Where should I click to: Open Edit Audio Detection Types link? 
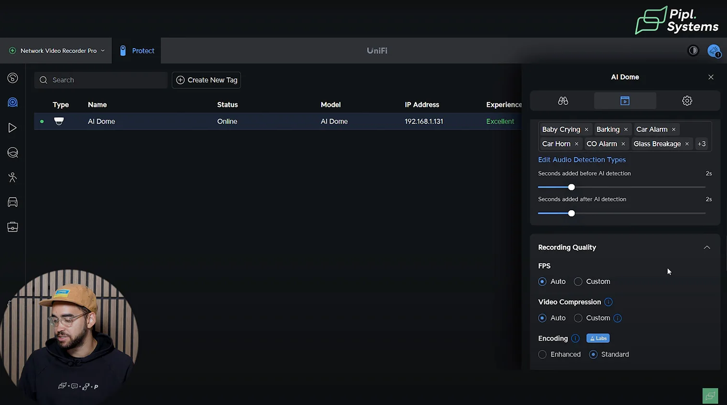click(582, 160)
